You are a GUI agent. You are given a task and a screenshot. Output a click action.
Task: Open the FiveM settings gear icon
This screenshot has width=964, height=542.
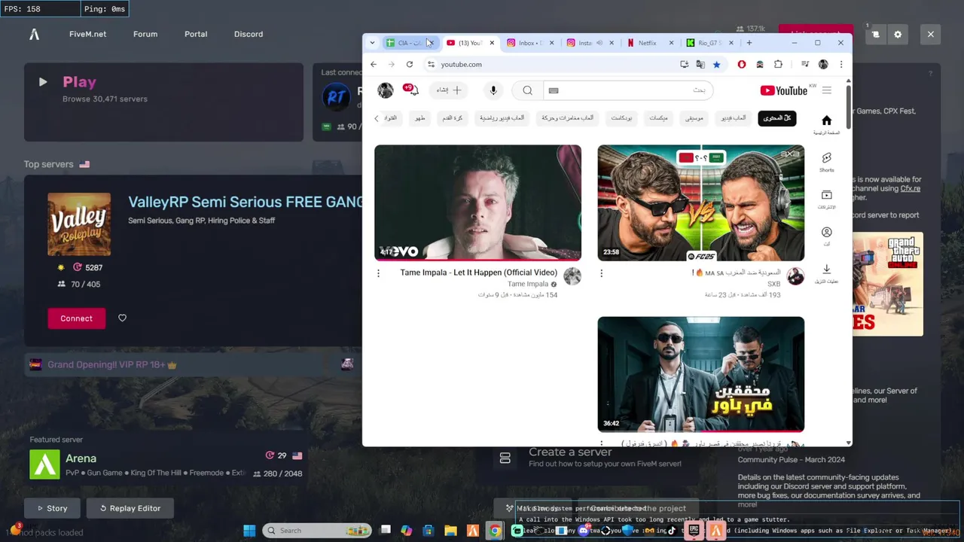pos(898,35)
